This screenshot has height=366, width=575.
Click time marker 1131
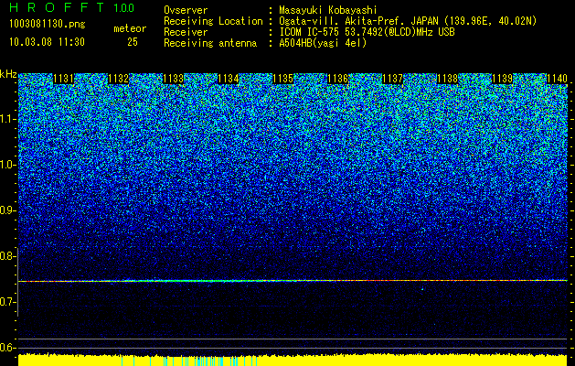pos(63,79)
